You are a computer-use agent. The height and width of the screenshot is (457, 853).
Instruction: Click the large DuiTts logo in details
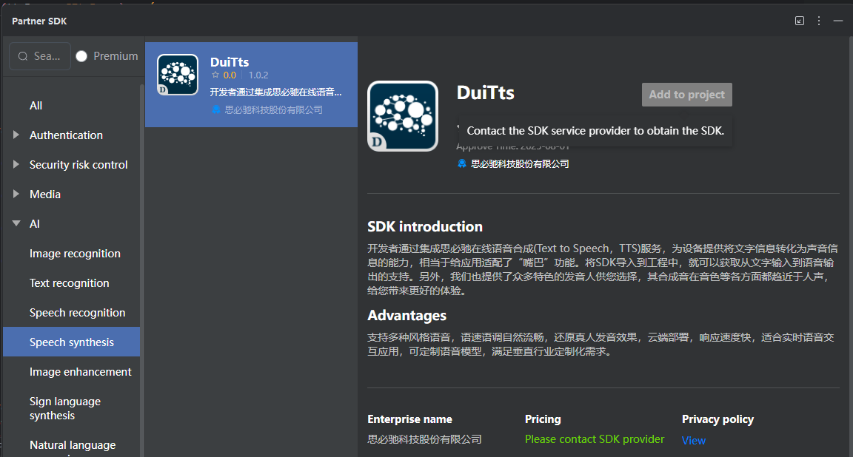(x=403, y=116)
